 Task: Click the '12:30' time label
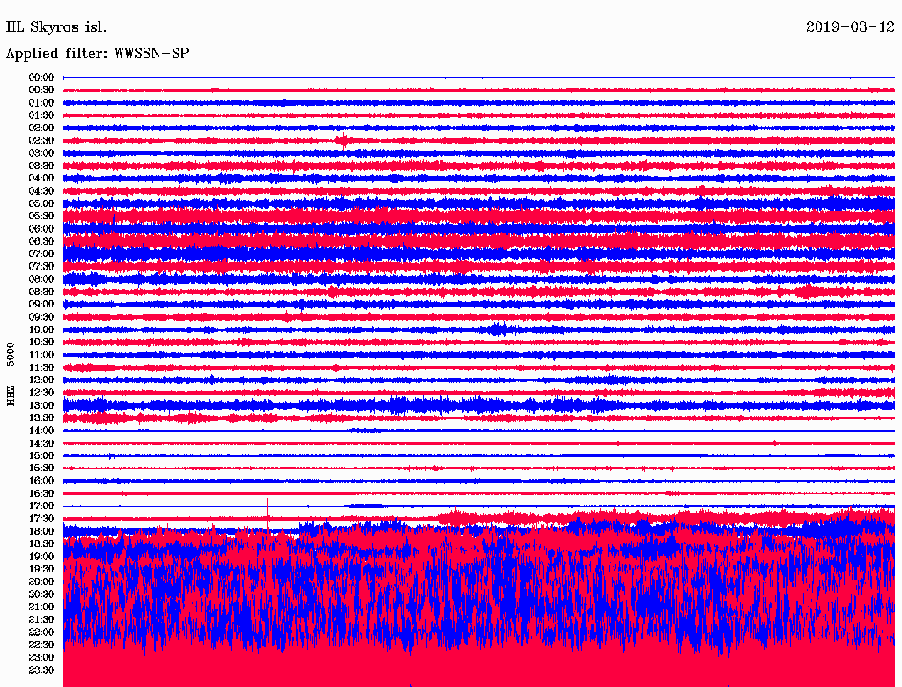pyautogui.click(x=41, y=393)
